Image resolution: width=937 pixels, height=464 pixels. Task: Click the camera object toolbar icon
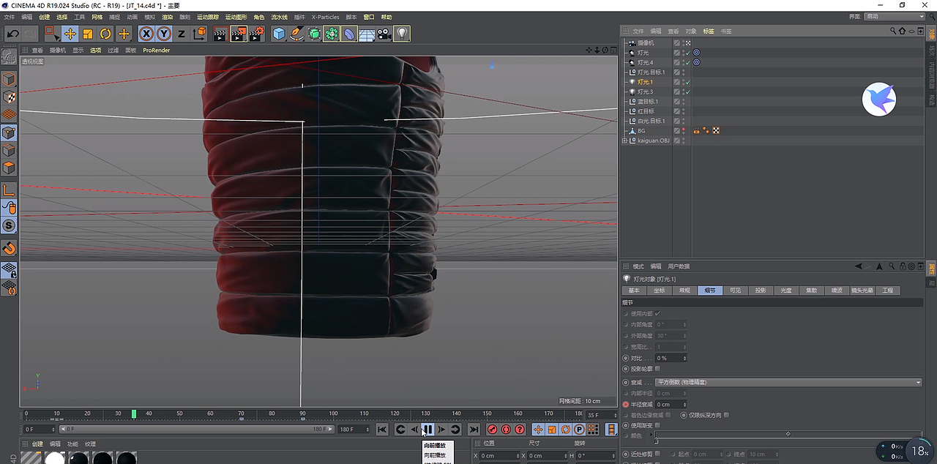pyautogui.click(x=384, y=34)
